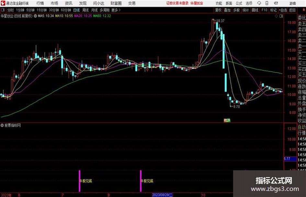
Task: Click the MA60: 12.32 value label
Action: click(102, 16)
